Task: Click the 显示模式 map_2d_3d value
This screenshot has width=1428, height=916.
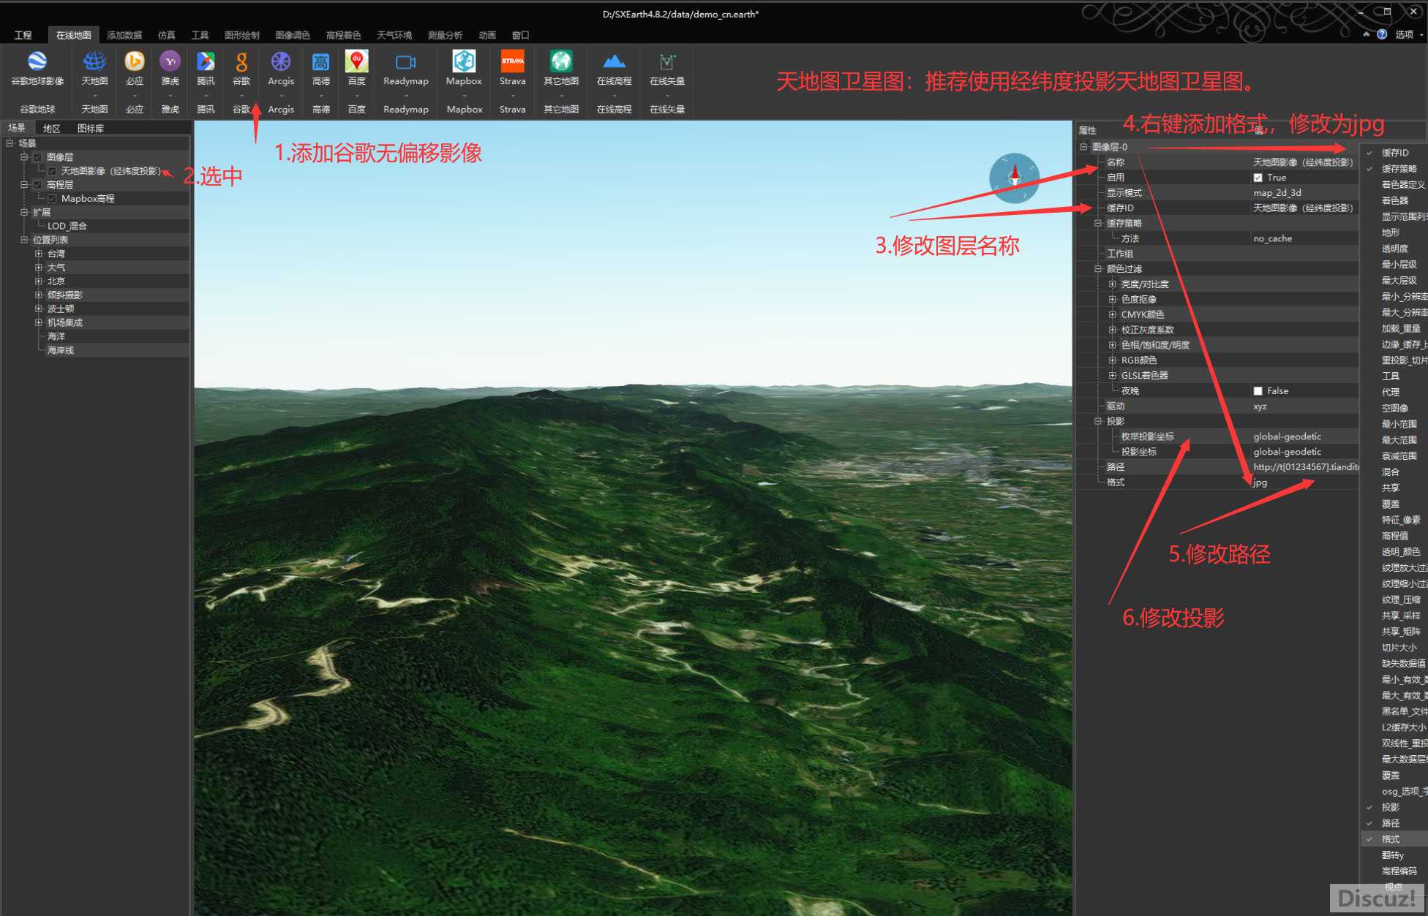Action: [1304, 193]
